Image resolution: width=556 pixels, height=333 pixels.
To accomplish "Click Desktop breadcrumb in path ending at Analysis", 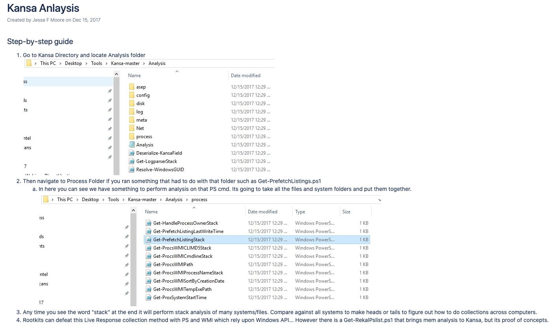I will tap(73, 63).
